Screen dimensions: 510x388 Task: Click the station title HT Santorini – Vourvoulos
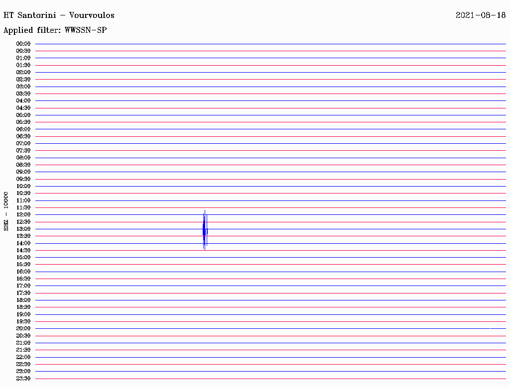coord(59,15)
